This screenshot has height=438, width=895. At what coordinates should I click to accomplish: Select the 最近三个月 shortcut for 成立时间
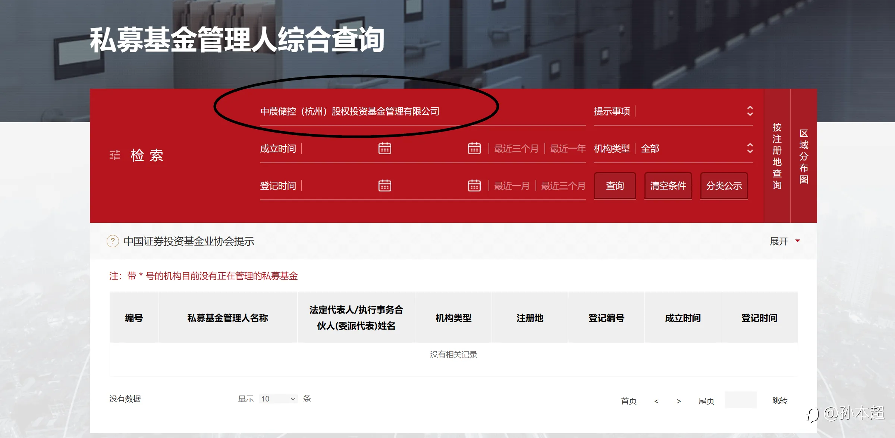pyautogui.click(x=516, y=149)
